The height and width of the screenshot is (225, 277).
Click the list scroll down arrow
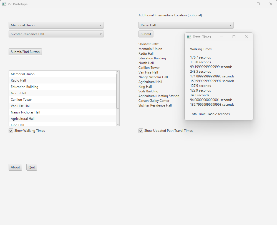(118, 124)
